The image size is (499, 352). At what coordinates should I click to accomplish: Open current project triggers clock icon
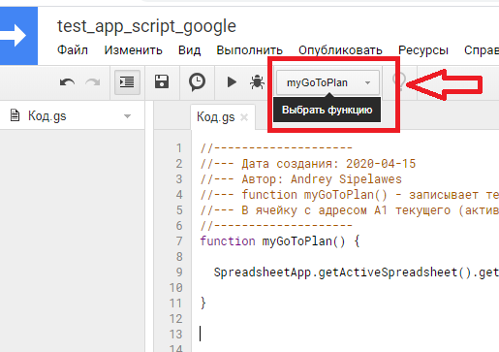coord(197,82)
